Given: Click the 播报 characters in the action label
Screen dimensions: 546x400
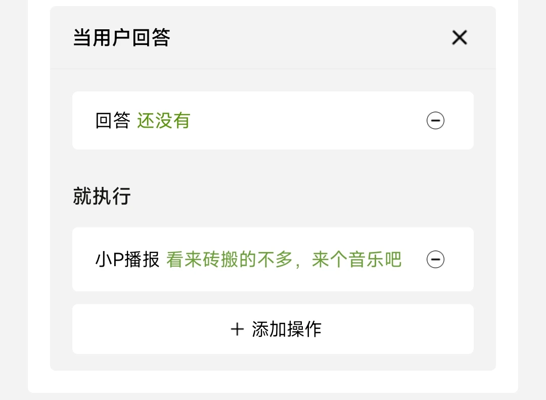Looking at the screenshot, I should point(142,260).
